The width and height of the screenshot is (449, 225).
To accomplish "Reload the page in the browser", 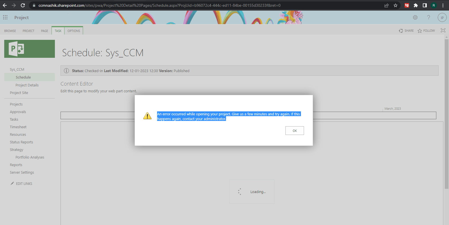I will pos(23,5).
